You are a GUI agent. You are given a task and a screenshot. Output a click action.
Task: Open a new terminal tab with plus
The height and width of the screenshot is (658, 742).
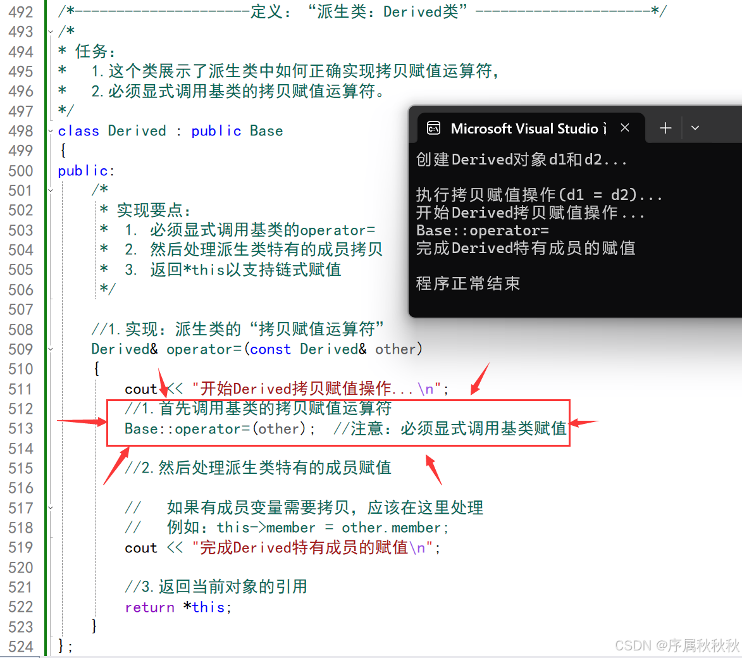coord(665,128)
